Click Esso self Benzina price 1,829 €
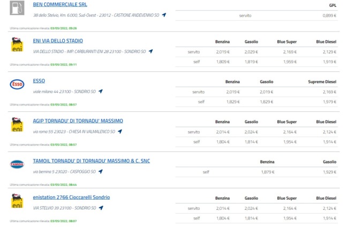This screenshot has height=227, width=364. coord(233,102)
